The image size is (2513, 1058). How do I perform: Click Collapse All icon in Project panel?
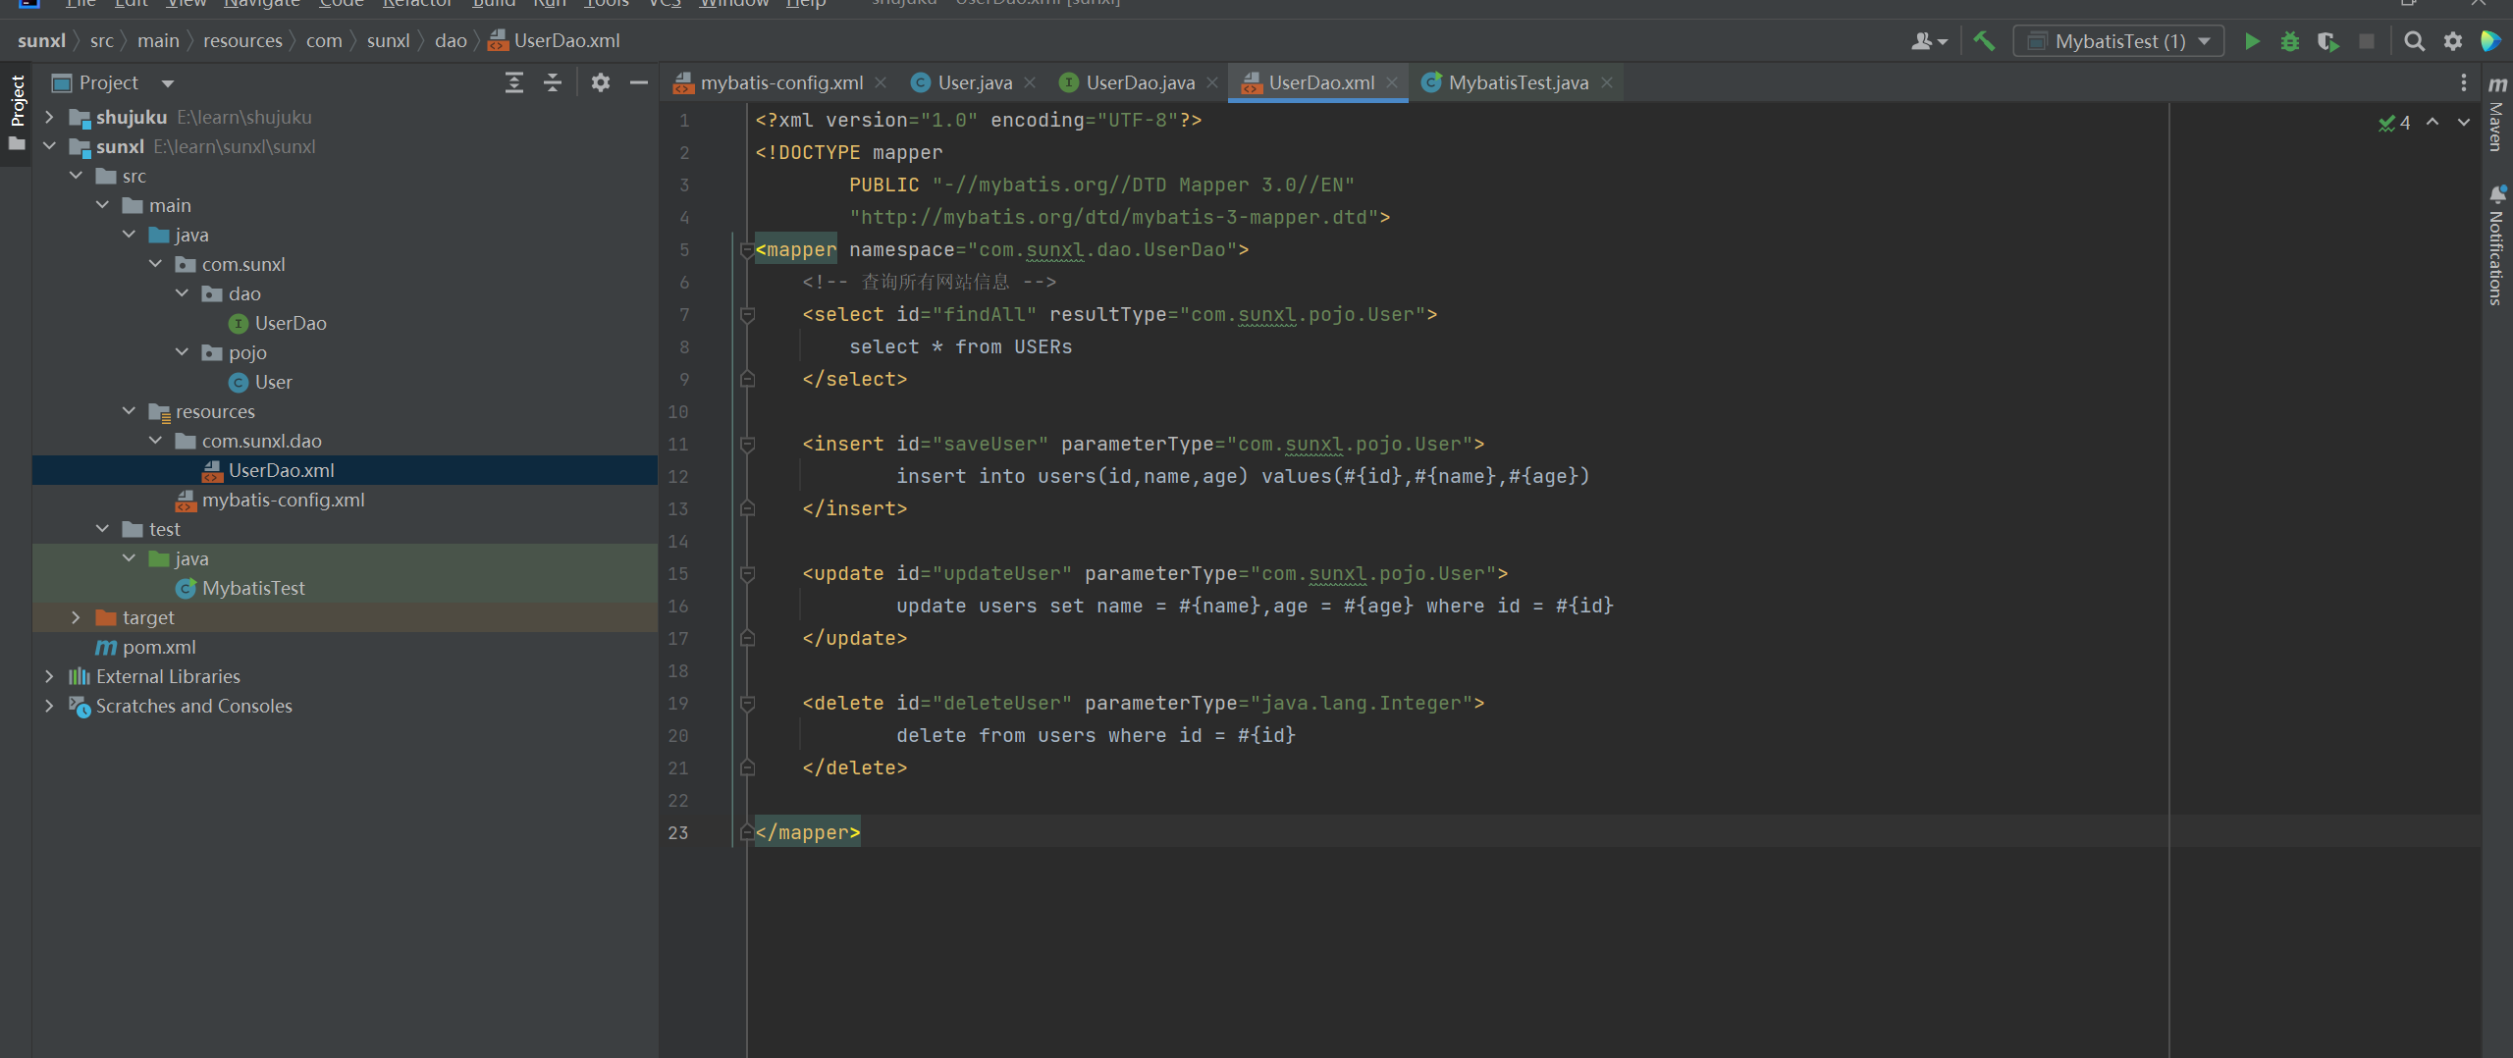click(553, 82)
